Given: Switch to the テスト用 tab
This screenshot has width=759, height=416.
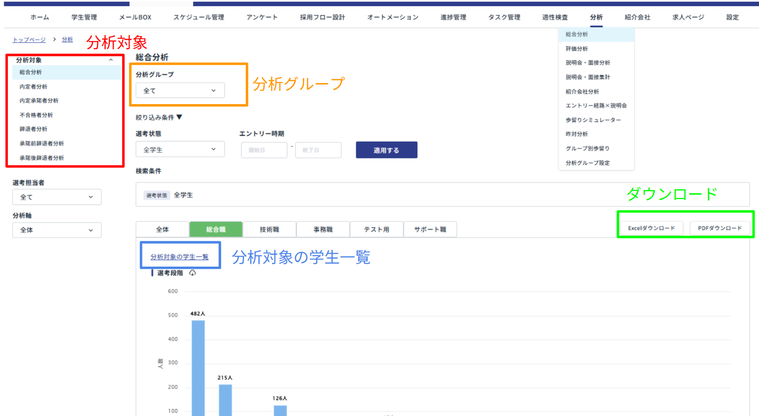Looking at the screenshot, I should 377,230.
